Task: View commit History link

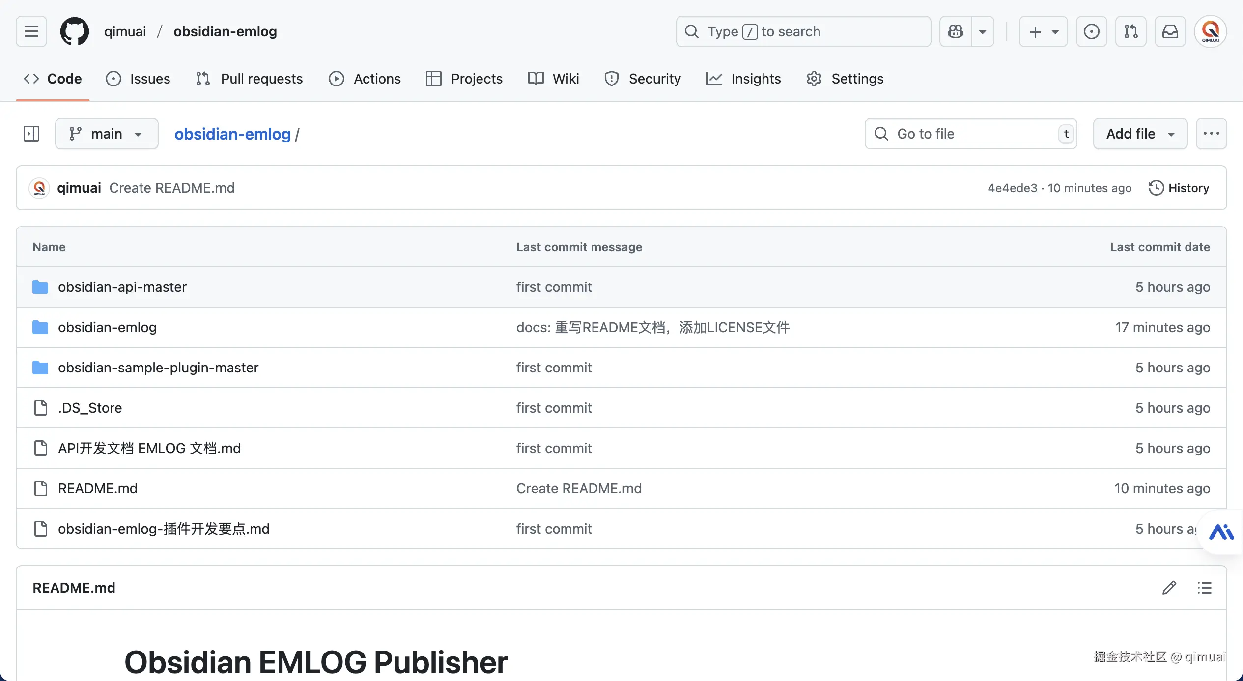Action: (1179, 188)
